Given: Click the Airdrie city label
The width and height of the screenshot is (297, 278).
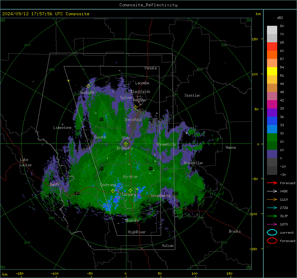Looking at the screenshot, I should click(130, 177).
